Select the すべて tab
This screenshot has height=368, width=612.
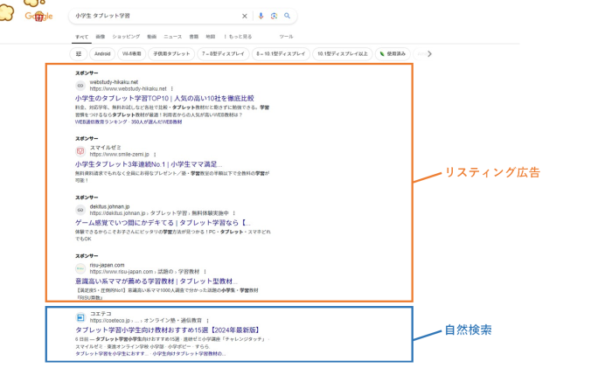tap(81, 37)
